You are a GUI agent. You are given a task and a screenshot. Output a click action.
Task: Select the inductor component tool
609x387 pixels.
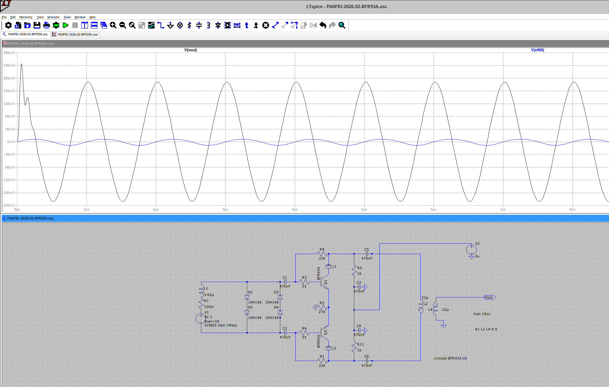coord(208,25)
